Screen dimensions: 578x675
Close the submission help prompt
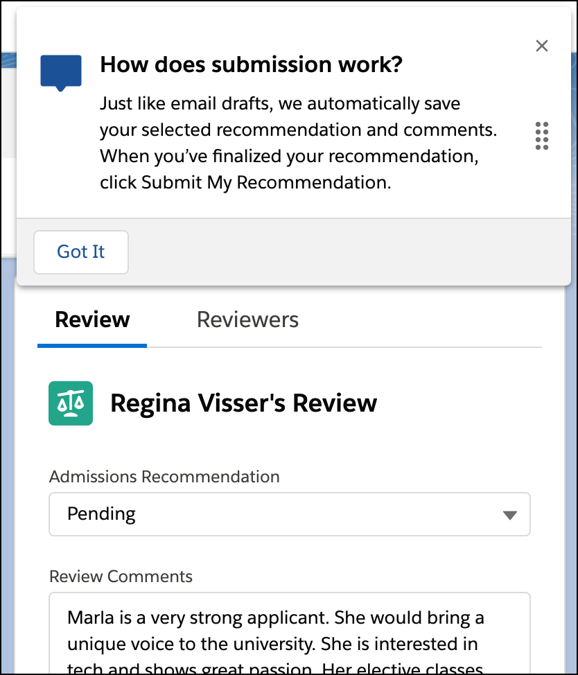[x=541, y=46]
